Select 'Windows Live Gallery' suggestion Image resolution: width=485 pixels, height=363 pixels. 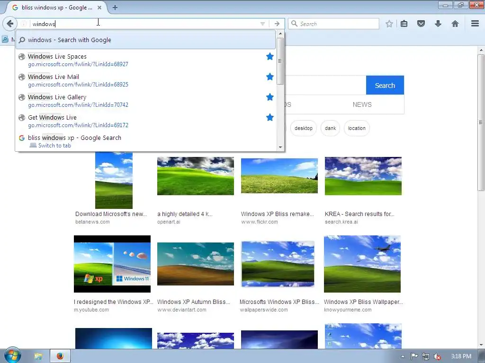(145, 101)
